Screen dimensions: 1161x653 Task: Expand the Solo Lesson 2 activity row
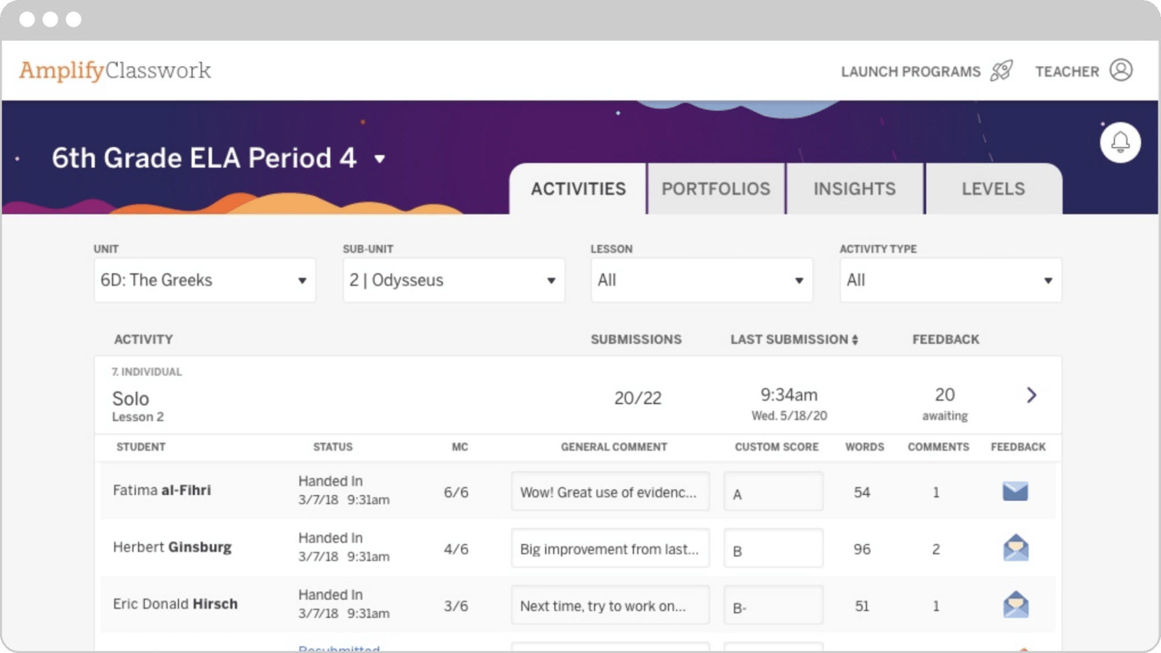(1032, 396)
